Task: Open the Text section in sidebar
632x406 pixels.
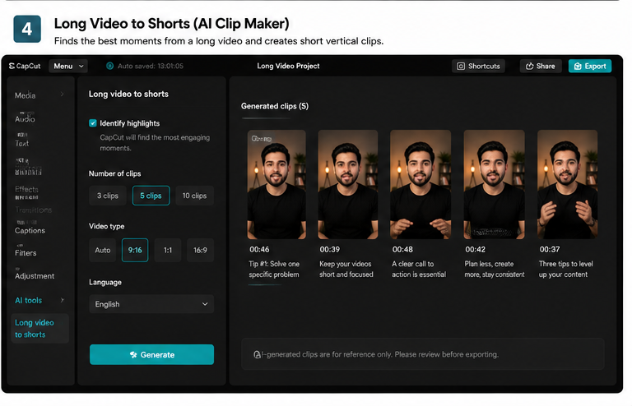Action: pyautogui.click(x=21, y=143)
